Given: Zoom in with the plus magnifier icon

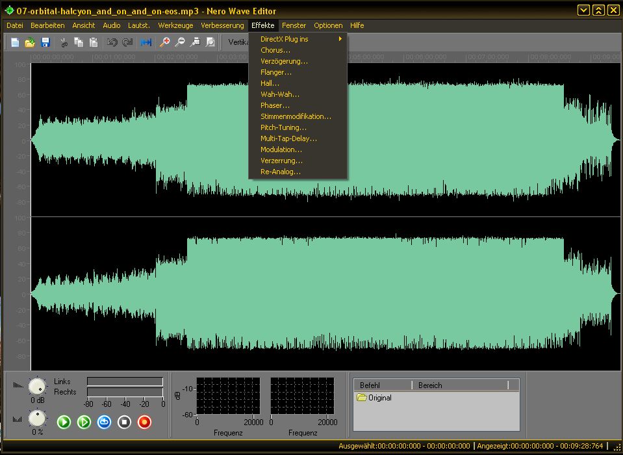Looking at the screenshot, I should pyautogui.click(x=165, y=43).
